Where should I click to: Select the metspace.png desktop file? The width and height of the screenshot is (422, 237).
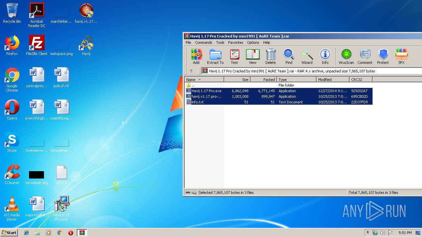[61, 48]
